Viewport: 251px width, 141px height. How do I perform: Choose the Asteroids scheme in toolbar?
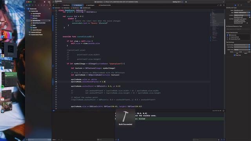click(98, 2)
